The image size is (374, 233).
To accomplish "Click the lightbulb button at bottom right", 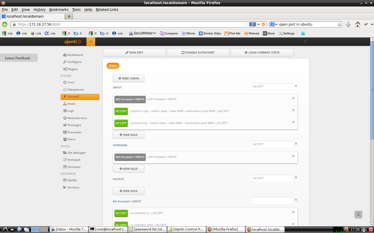I will pos(358,214).
